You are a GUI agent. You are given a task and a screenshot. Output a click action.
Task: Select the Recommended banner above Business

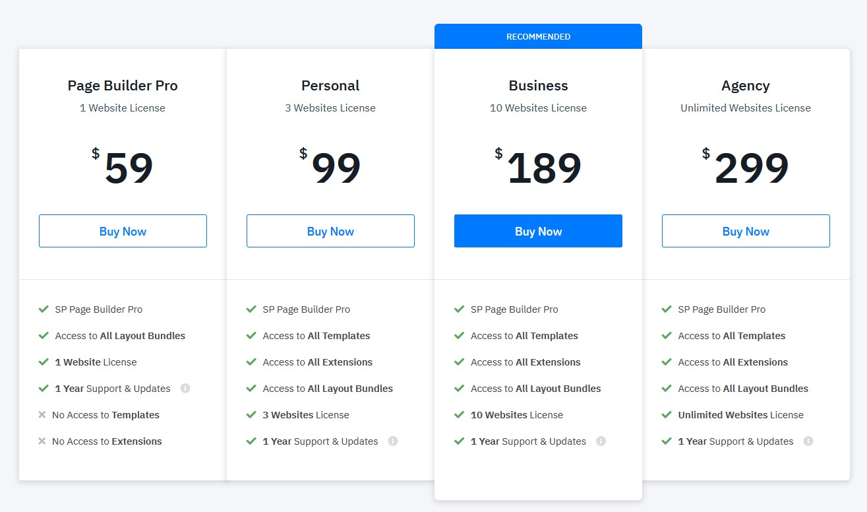tap(538, 36)
